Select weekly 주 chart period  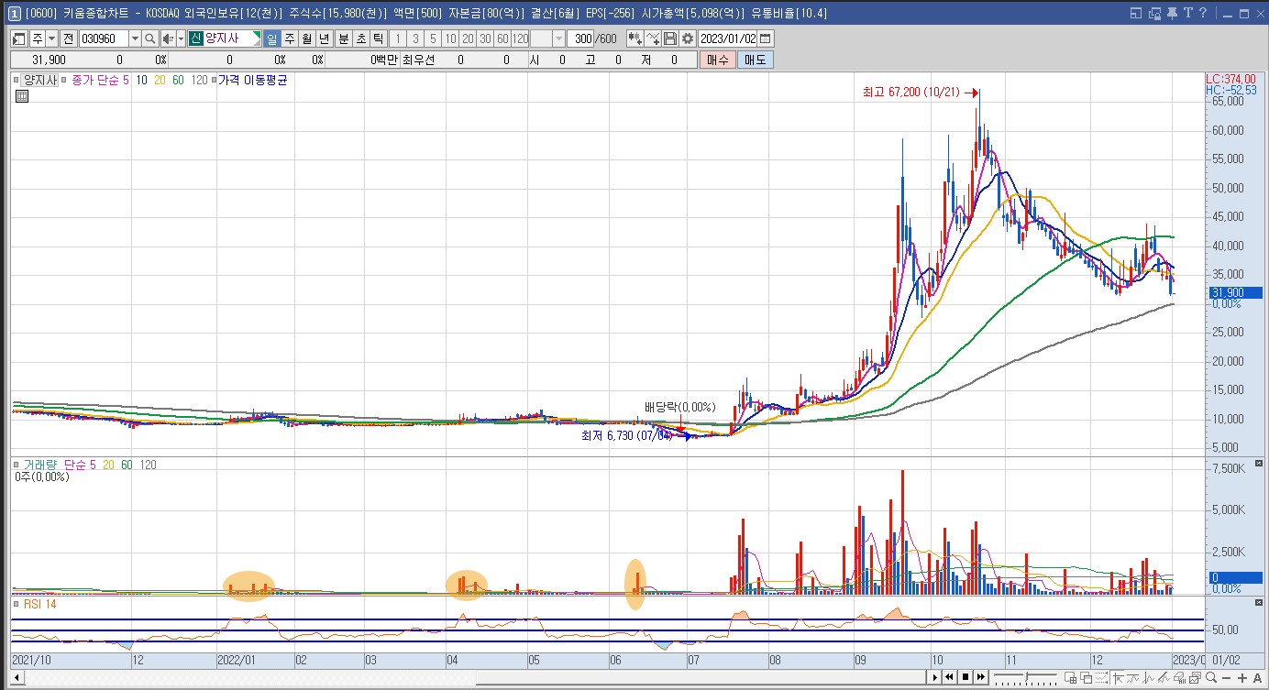[x=289, y=38]
